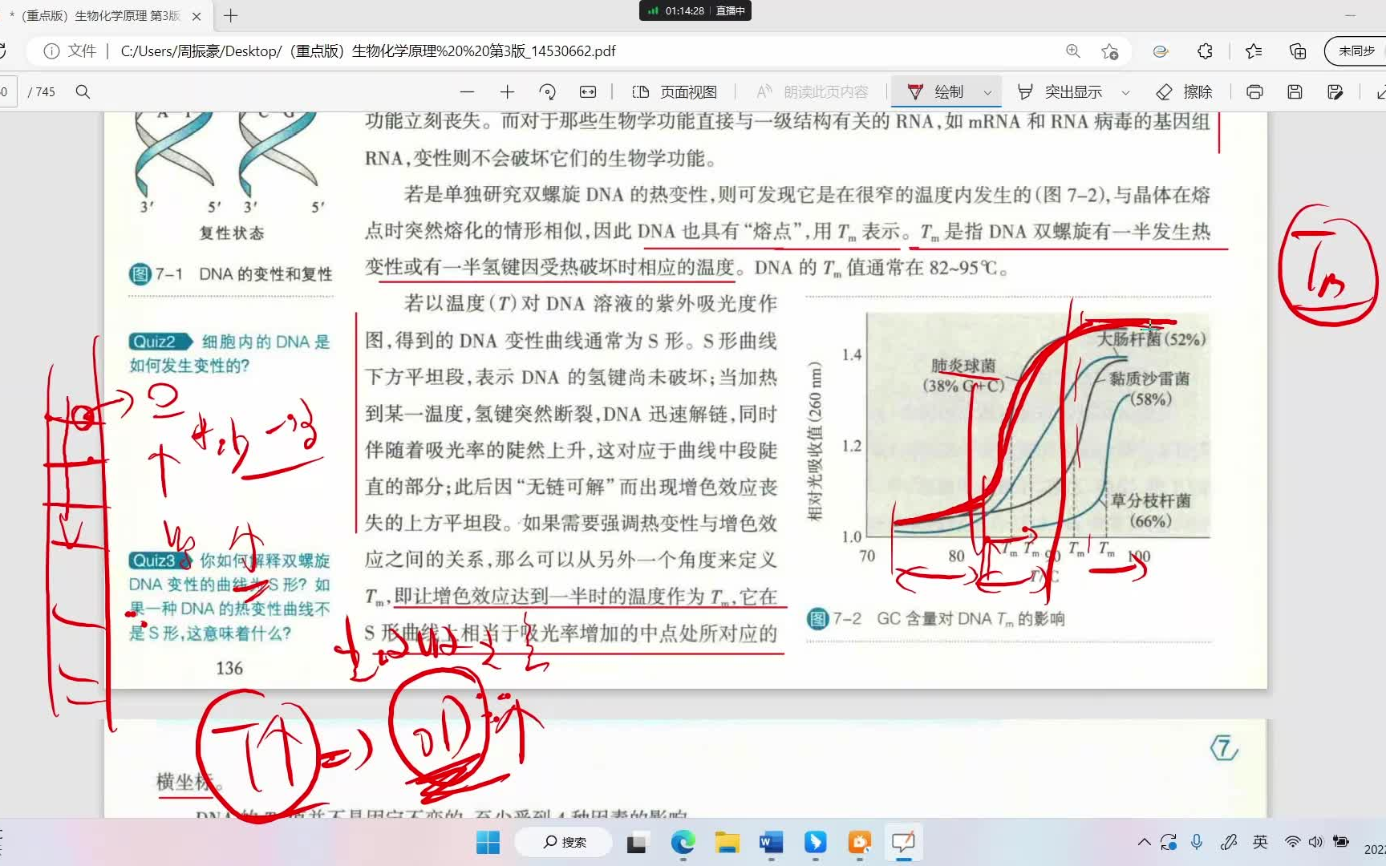The height and width of the screenshot is (866, 1386).
Task: Add this page to favorites
Action: 1110,51
